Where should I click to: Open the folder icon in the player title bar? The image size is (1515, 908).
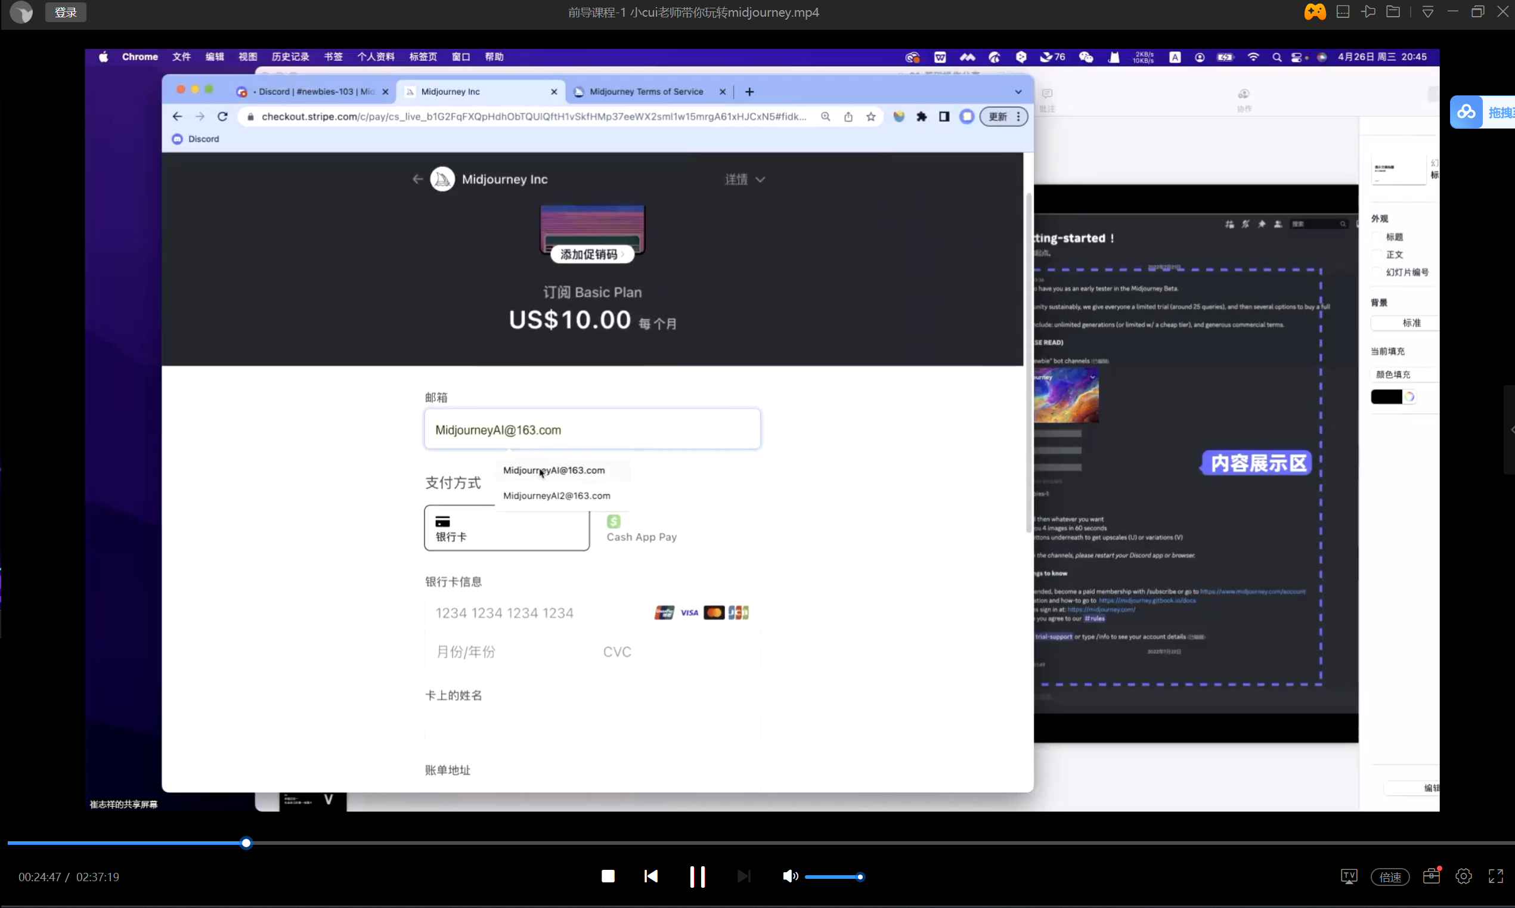(x=1393, y=11)
